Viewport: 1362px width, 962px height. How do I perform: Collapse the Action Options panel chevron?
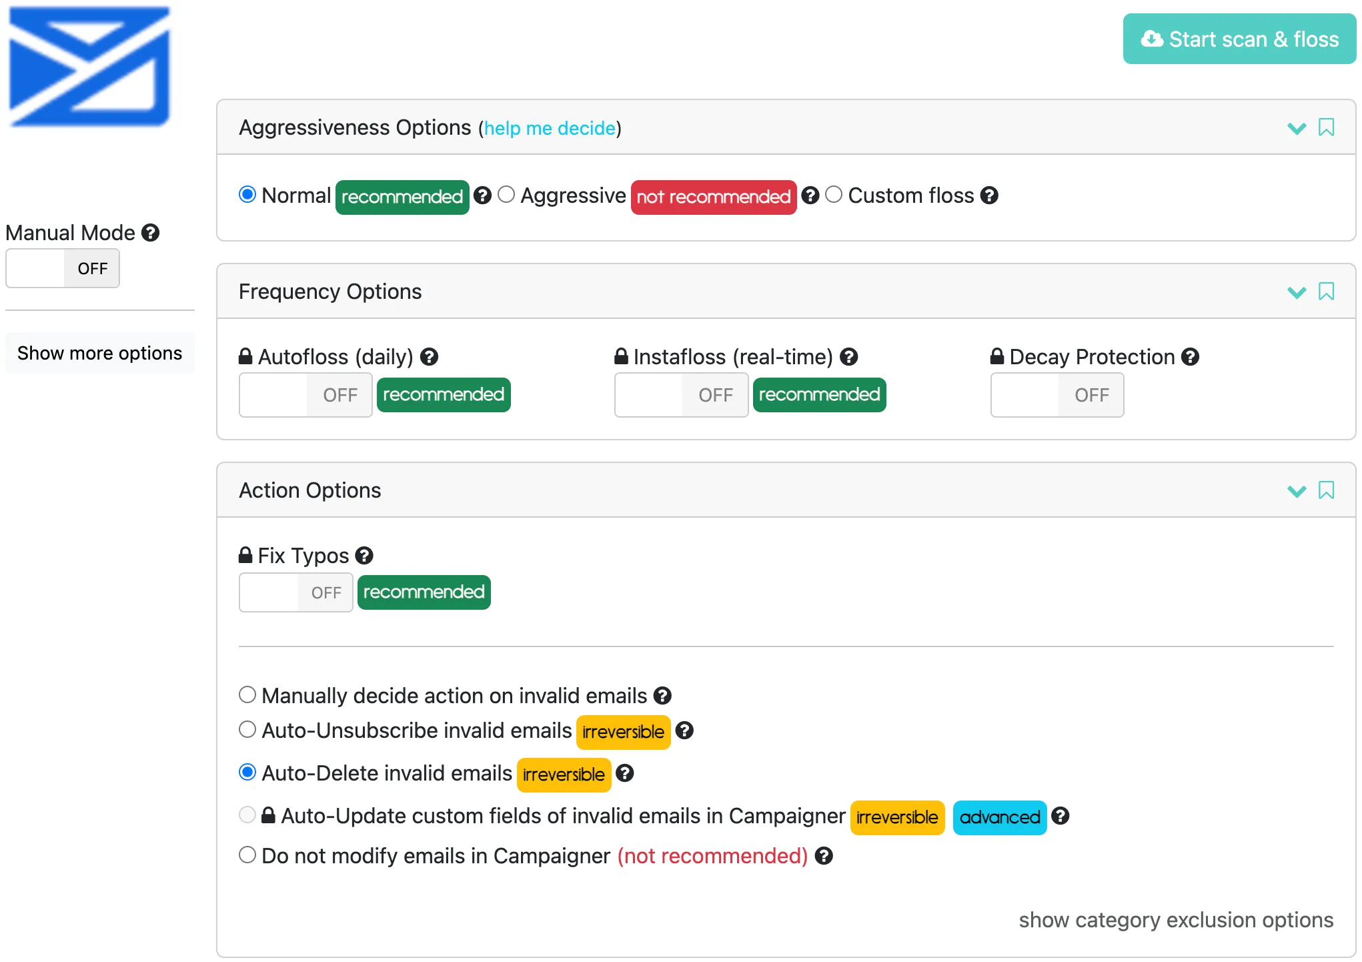[1297, 491]
